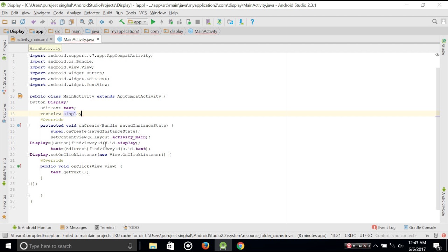Open Chrome from the taskbar
448x252 pixels.
click(240, 246)
